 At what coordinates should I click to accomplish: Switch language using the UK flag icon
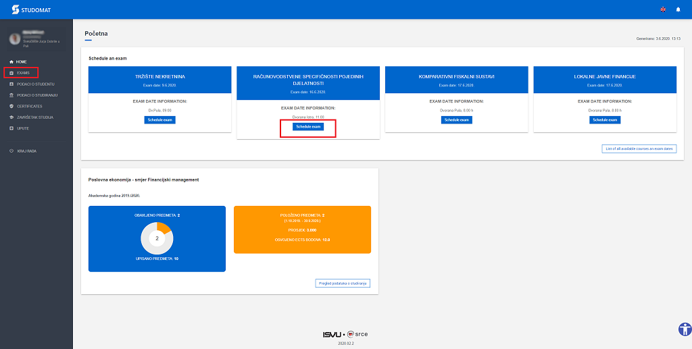662,9
